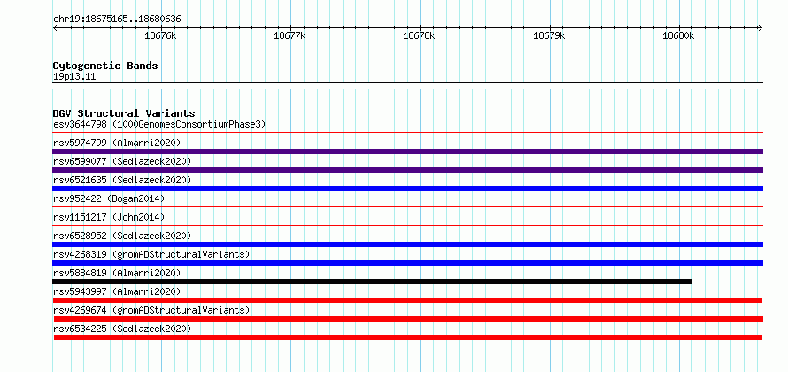Open the nsv5974799 (Almarri2020) label

tap(117, 143)
